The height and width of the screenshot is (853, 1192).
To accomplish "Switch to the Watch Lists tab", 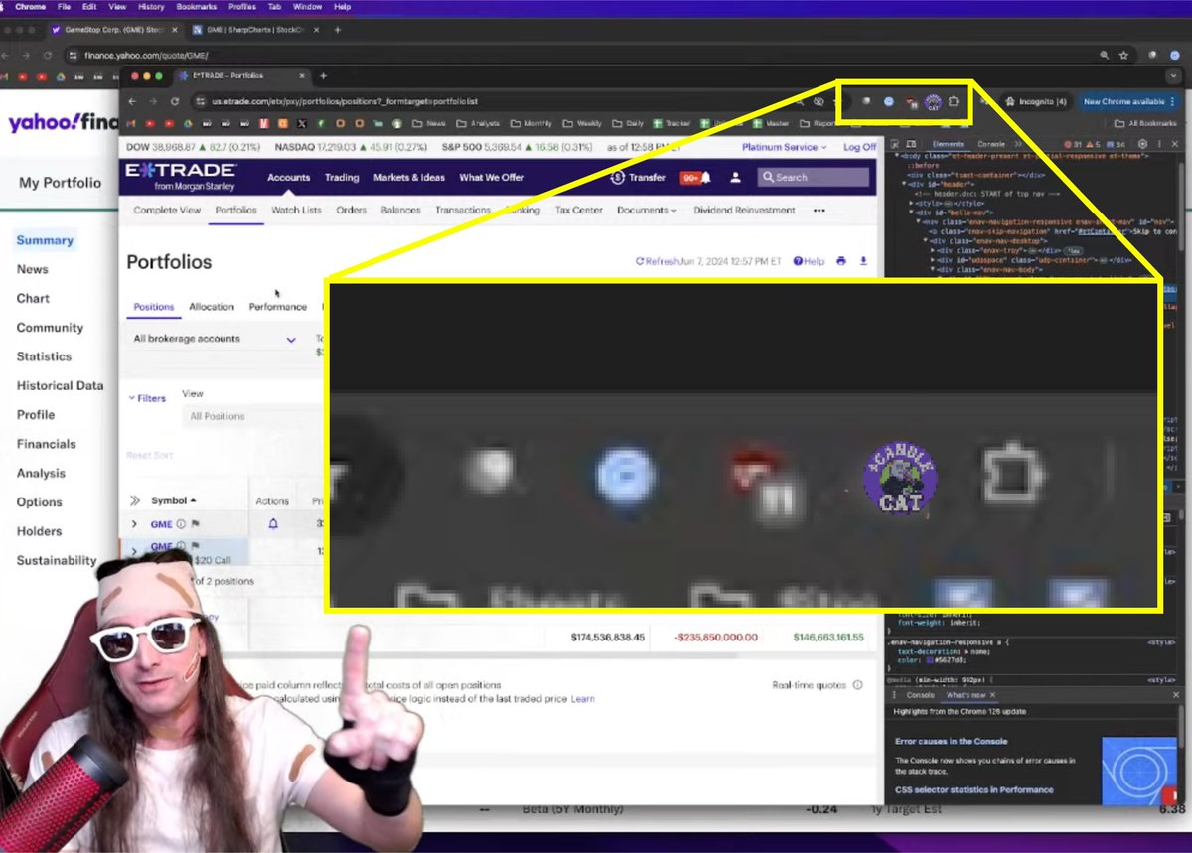I will pyautogui.click(x=296, y=211).
